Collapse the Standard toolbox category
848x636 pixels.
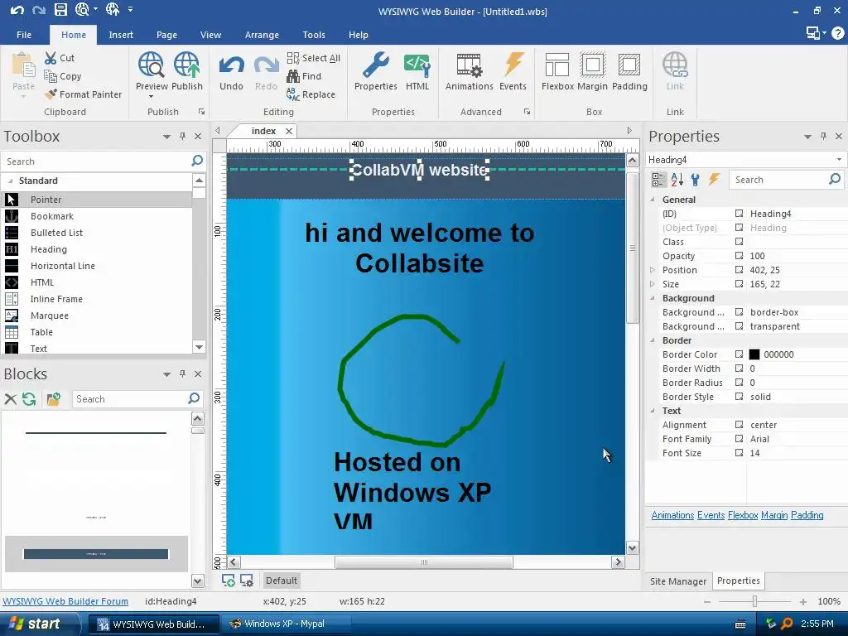tap(10, 181)
